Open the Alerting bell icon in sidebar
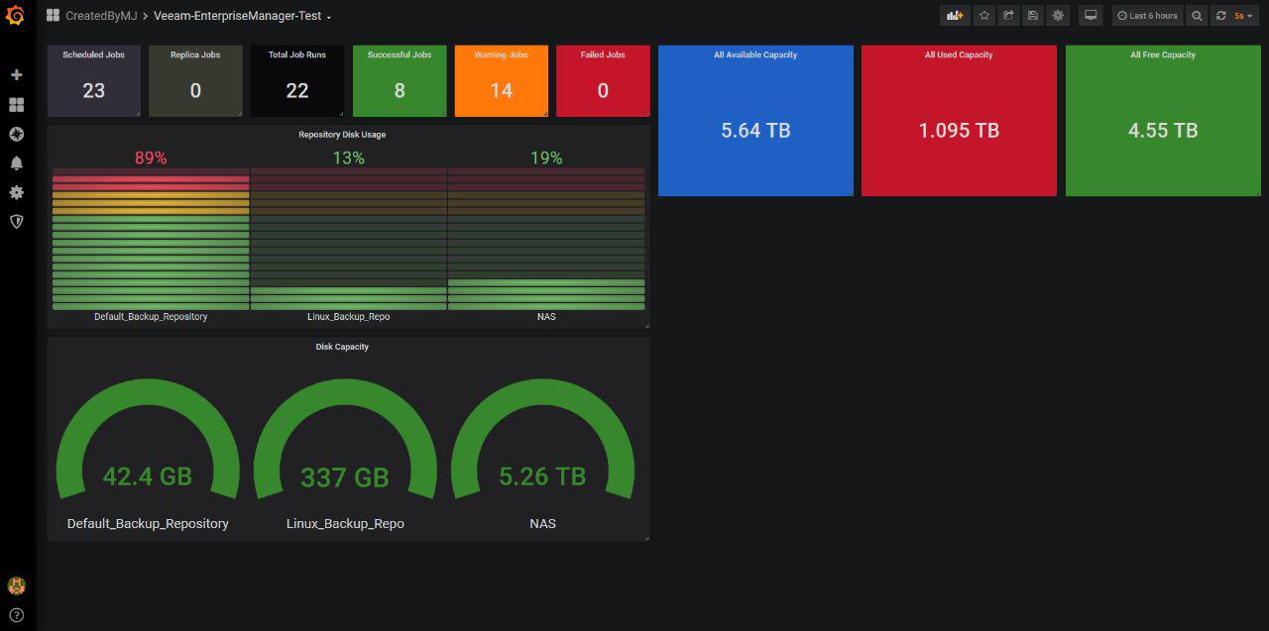This screenshot has height=631, width=1269. 16,162
